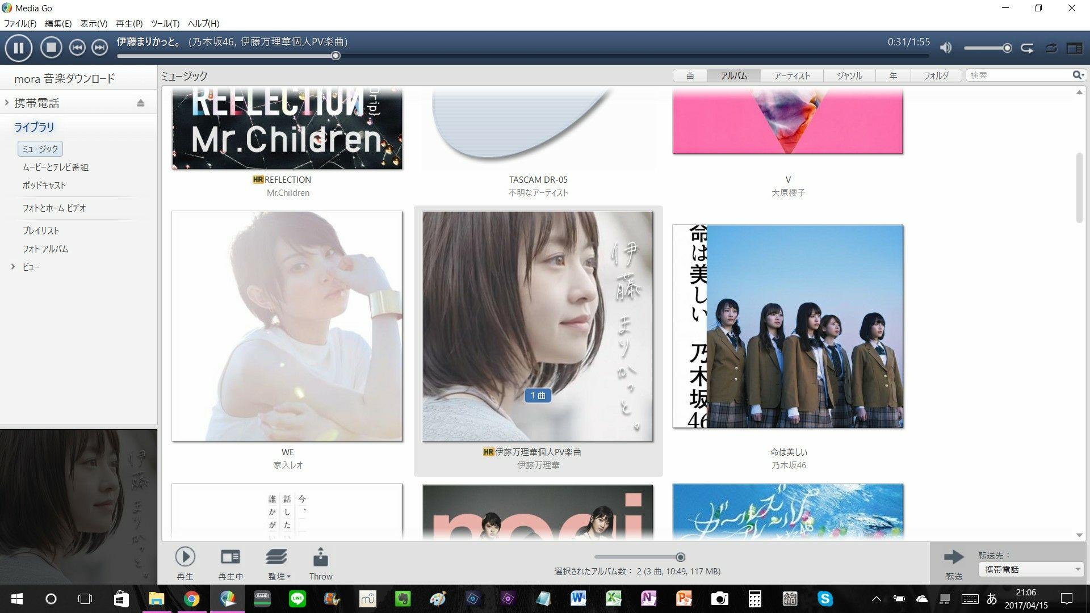The height and width of the screenshot is (613, 1090).
Task: Select ミュージック in the library
Action: pos(40,149)
